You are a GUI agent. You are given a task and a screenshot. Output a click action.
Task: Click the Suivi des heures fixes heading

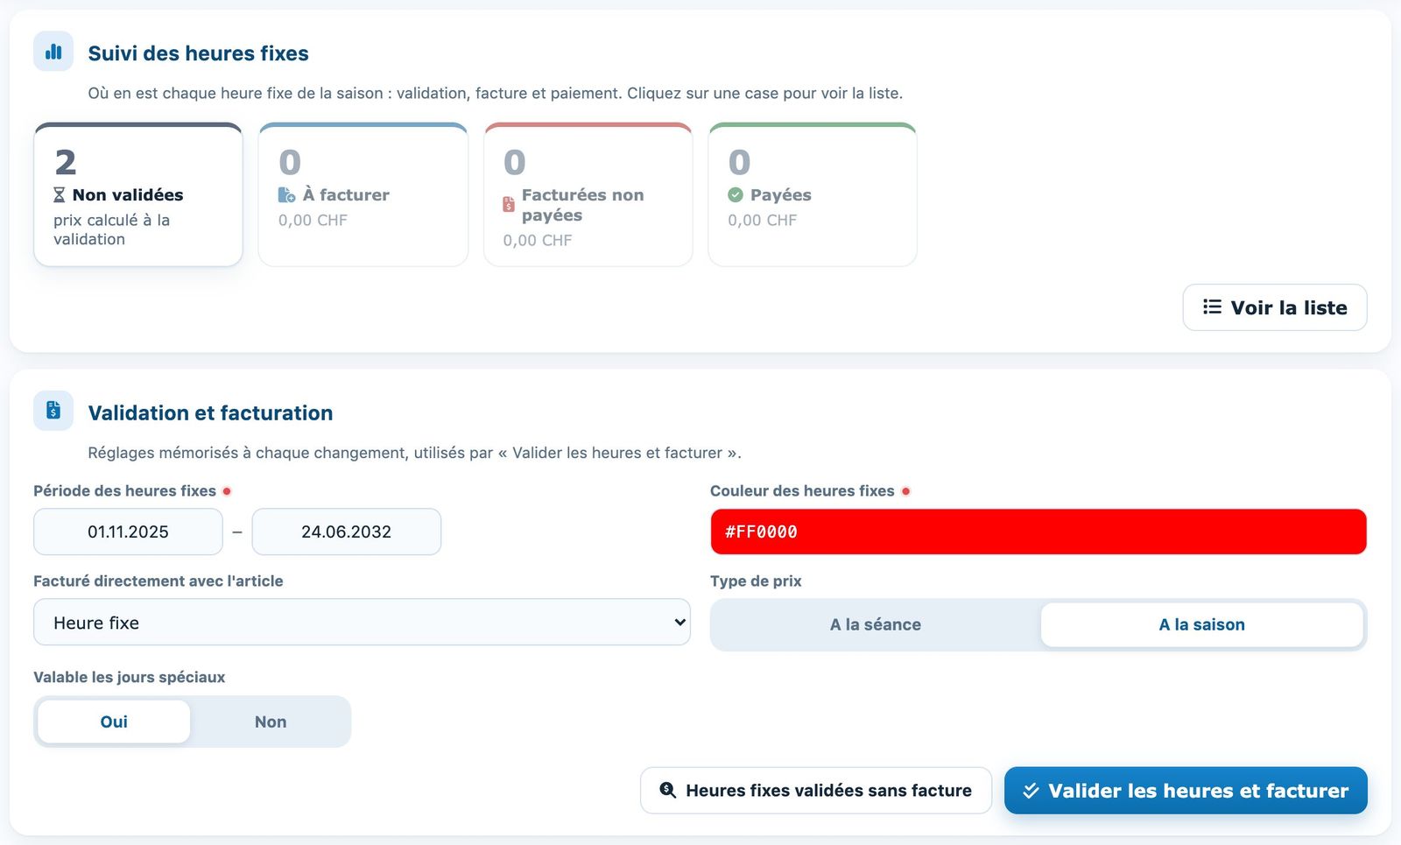pos(199,53)
